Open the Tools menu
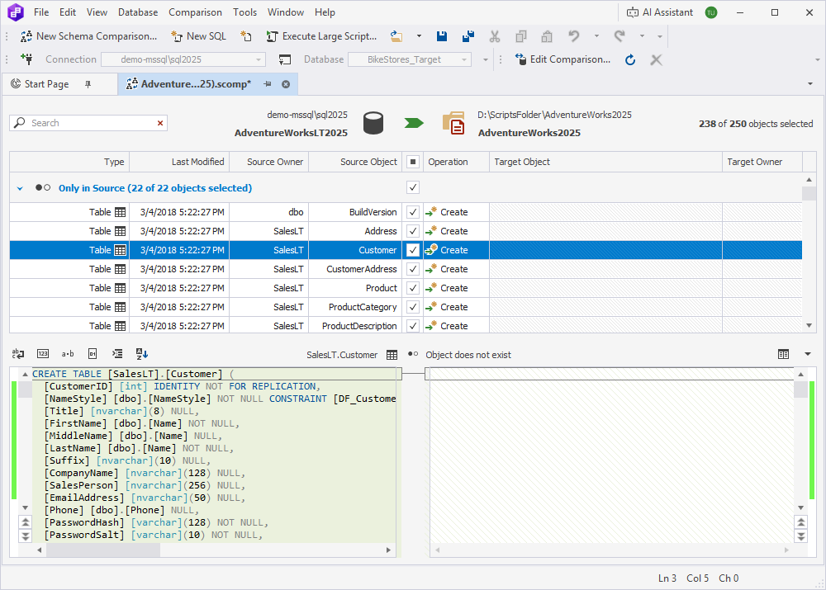This screenshot has height=590, width=826. click(244, 12)
